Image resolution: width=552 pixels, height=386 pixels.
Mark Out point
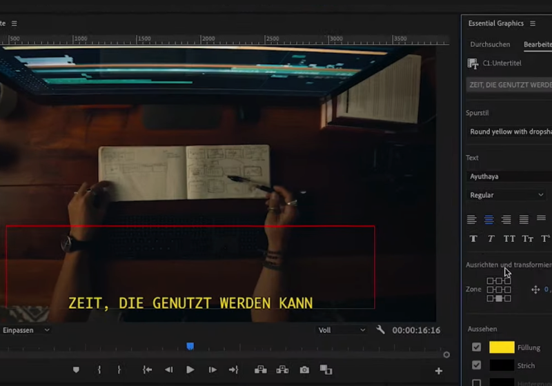pyautogui.click(x=119, y=370)
